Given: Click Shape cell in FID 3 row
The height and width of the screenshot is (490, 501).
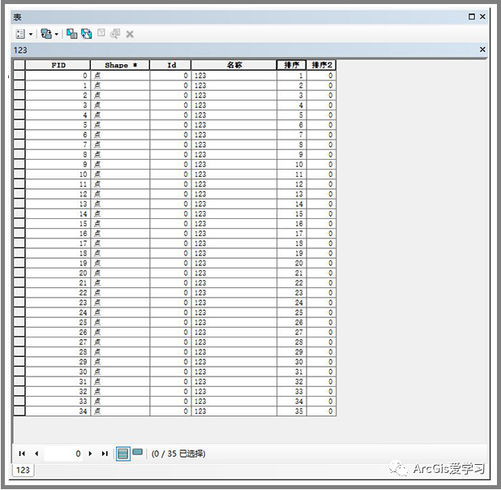Looking at the screenshot, I should pos(120,105).
